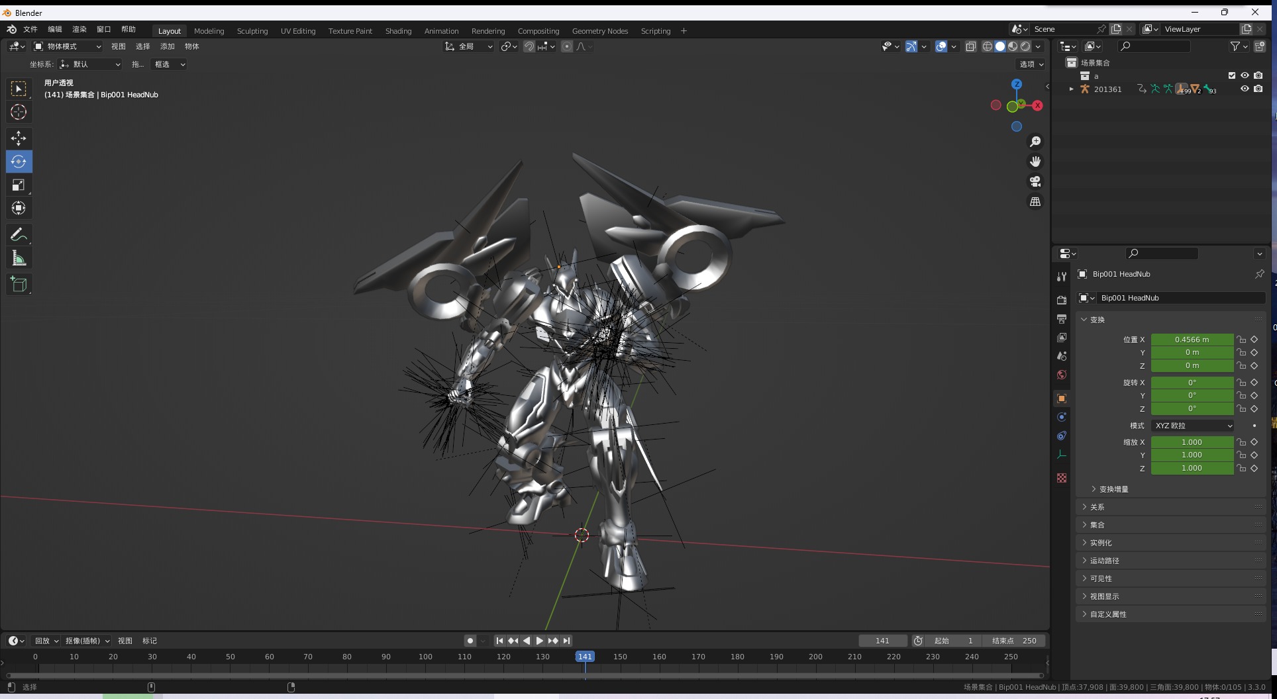This screenshot has width=1277, height=699.
Task: Open Object Constraints properties tab
Action: (x=1062, y=436)
